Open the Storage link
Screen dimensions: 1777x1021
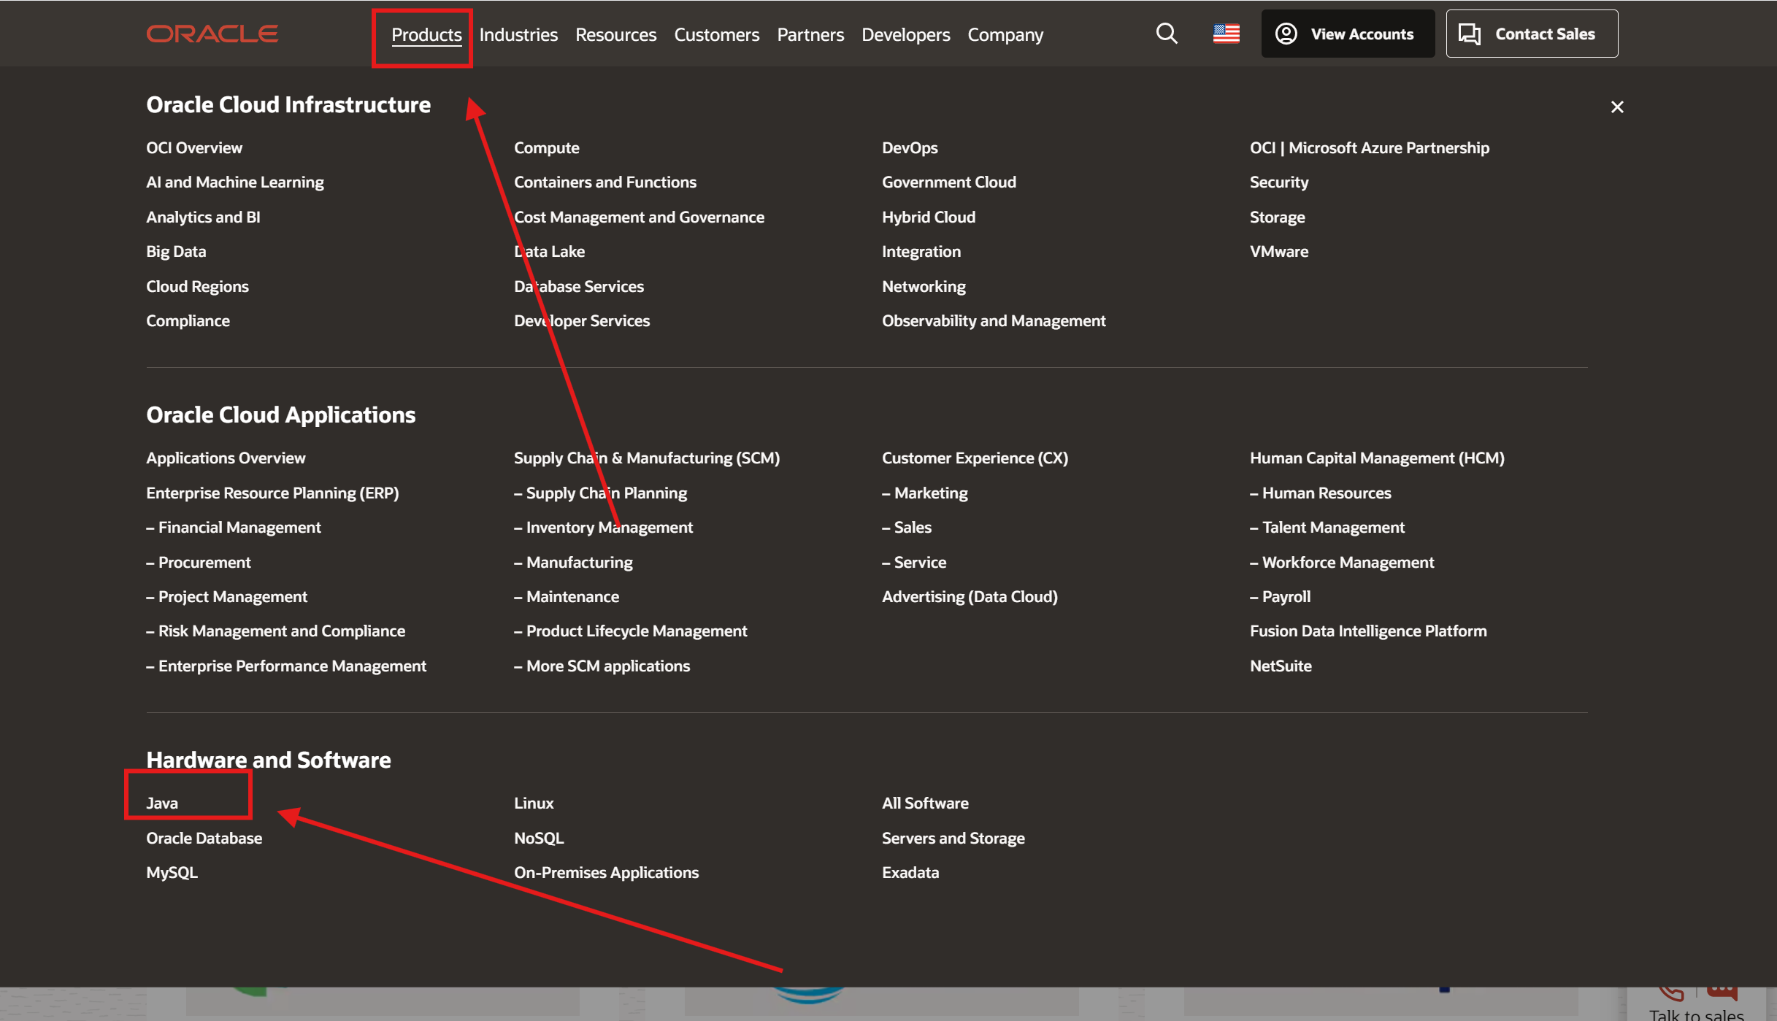1277,217
